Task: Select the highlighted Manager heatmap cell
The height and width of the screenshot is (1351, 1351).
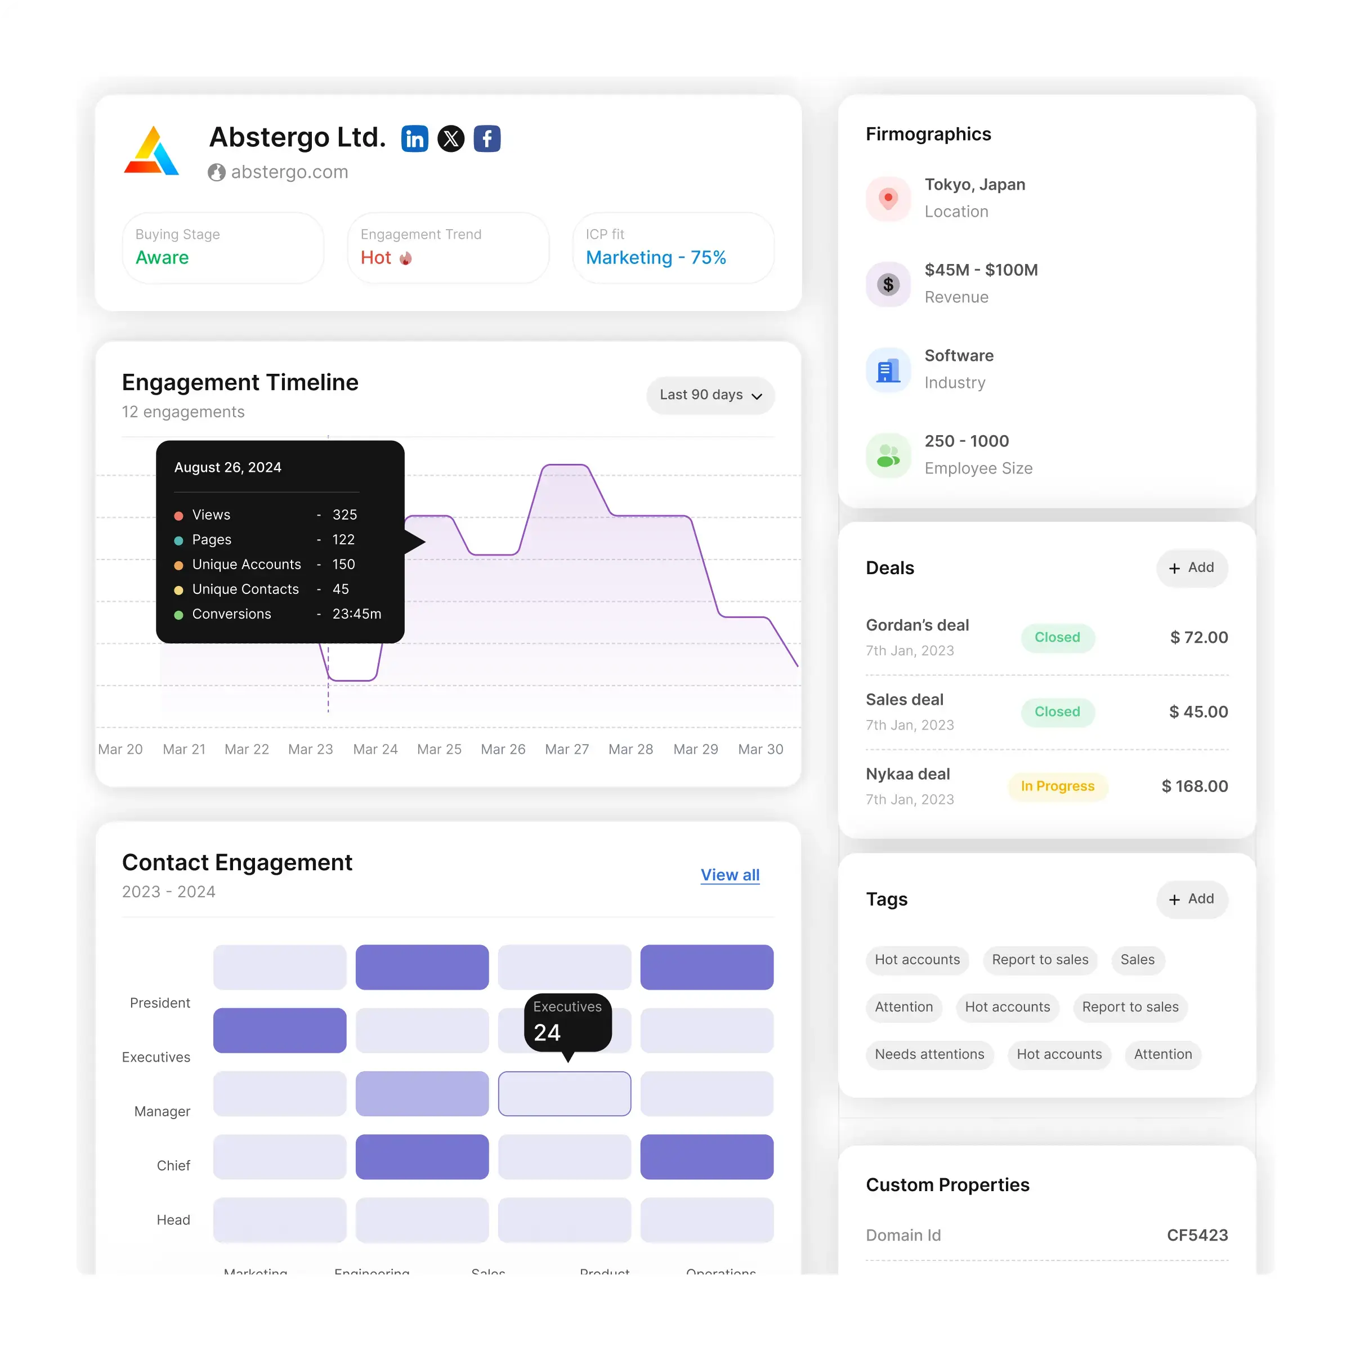Action: click(564, 1094)
